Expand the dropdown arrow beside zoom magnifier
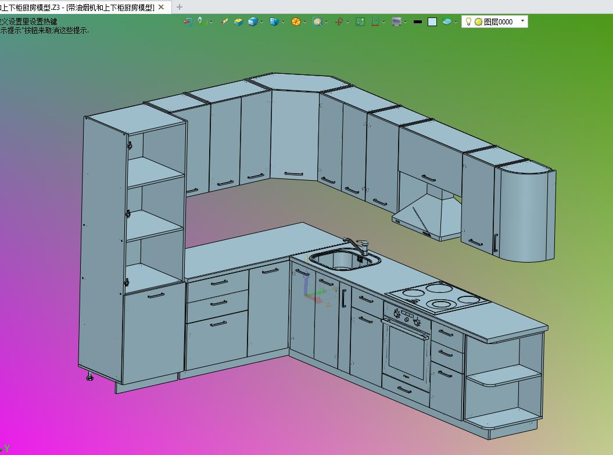The image size is (613, 455). coord(327,22)
